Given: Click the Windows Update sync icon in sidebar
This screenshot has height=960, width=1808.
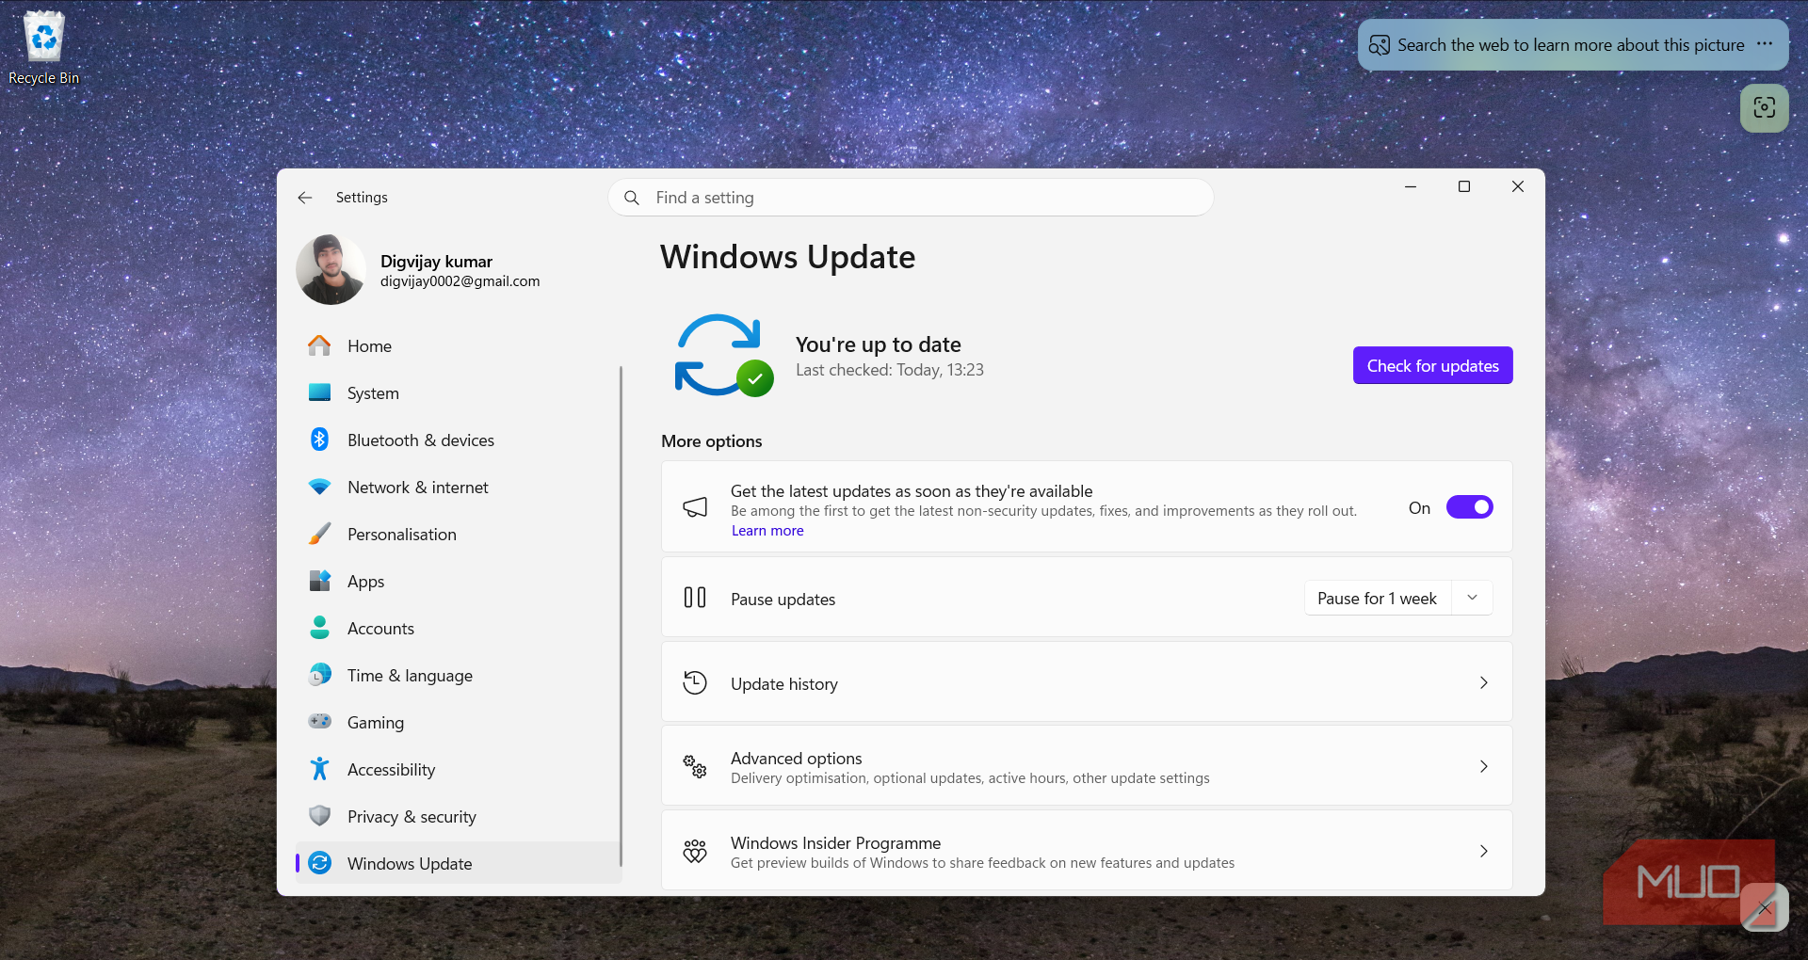Looking at the screenshot, I should [320, 863].
